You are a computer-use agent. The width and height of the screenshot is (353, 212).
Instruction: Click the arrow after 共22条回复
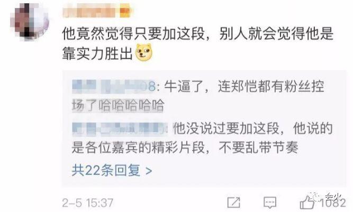(x=149, y=171)
